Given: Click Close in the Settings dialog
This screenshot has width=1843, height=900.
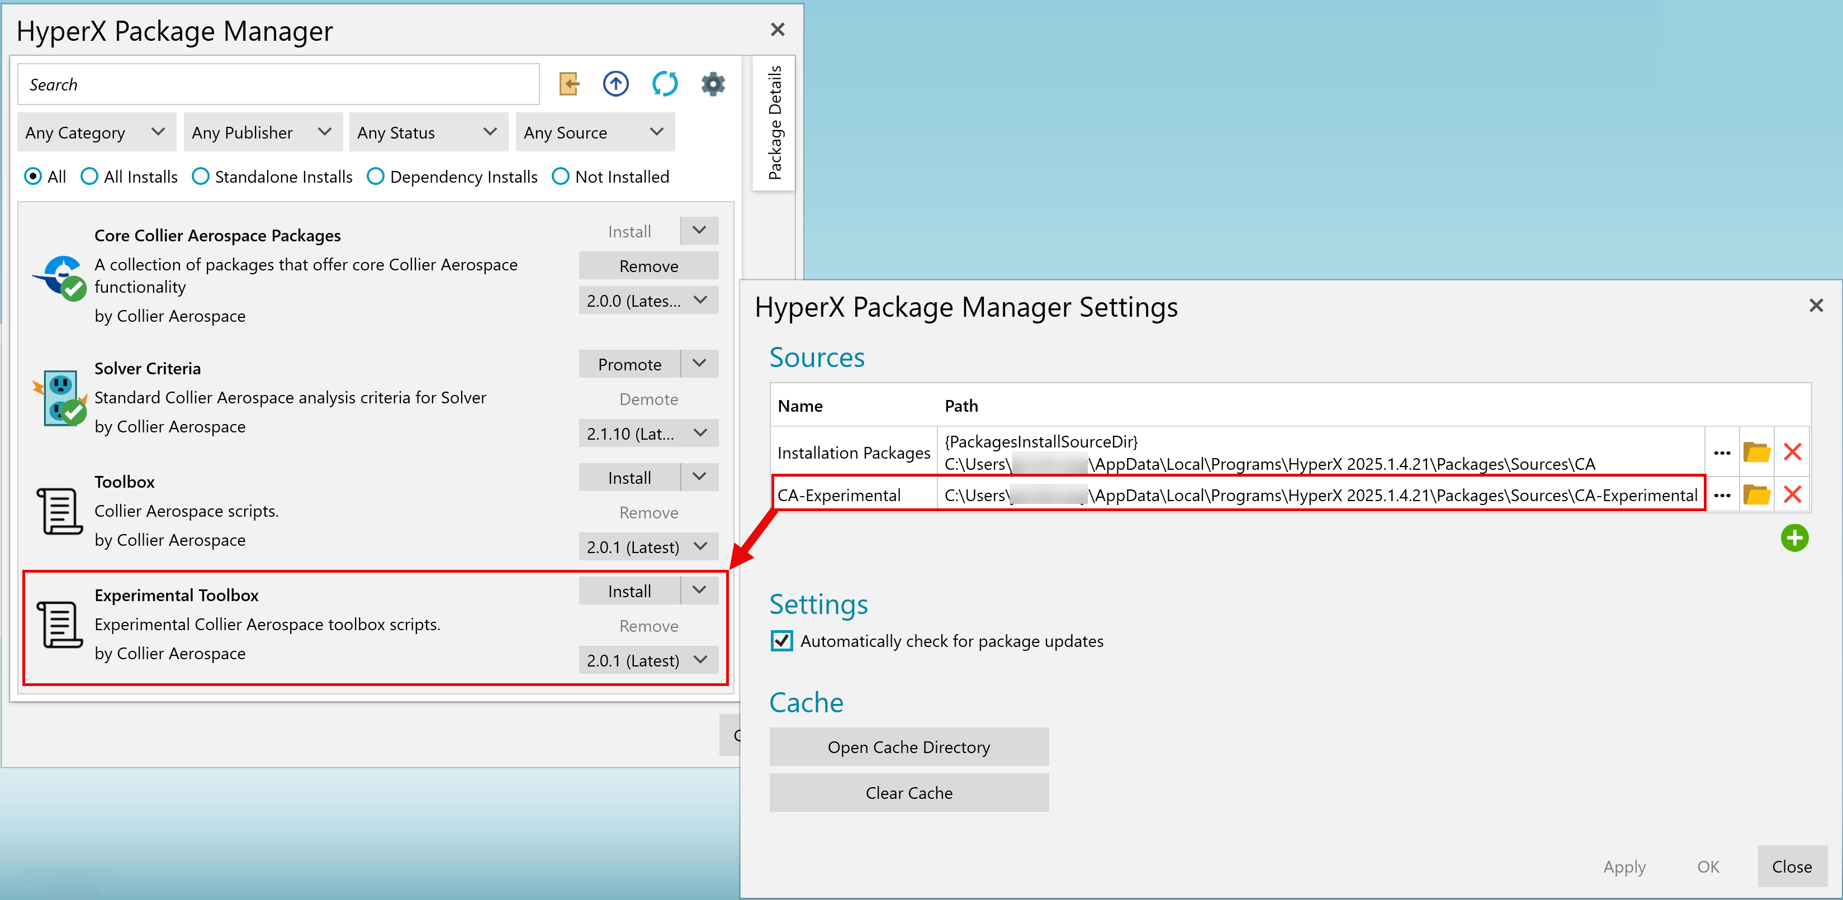Looking at the screenshot, I should [1792, 866].
